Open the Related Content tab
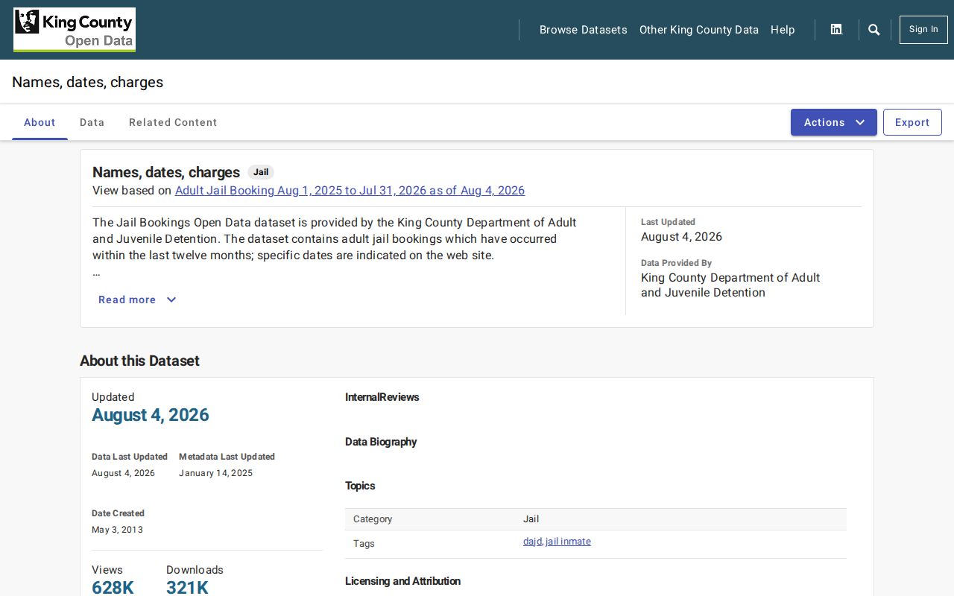954x596 pixels. (173, 122)
